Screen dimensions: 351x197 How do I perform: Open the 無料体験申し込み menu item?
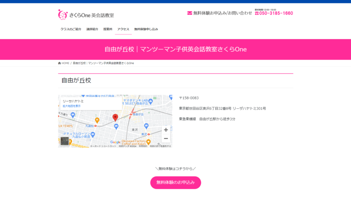146,29
